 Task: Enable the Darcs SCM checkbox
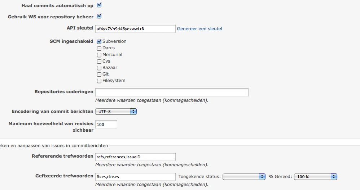99,48
